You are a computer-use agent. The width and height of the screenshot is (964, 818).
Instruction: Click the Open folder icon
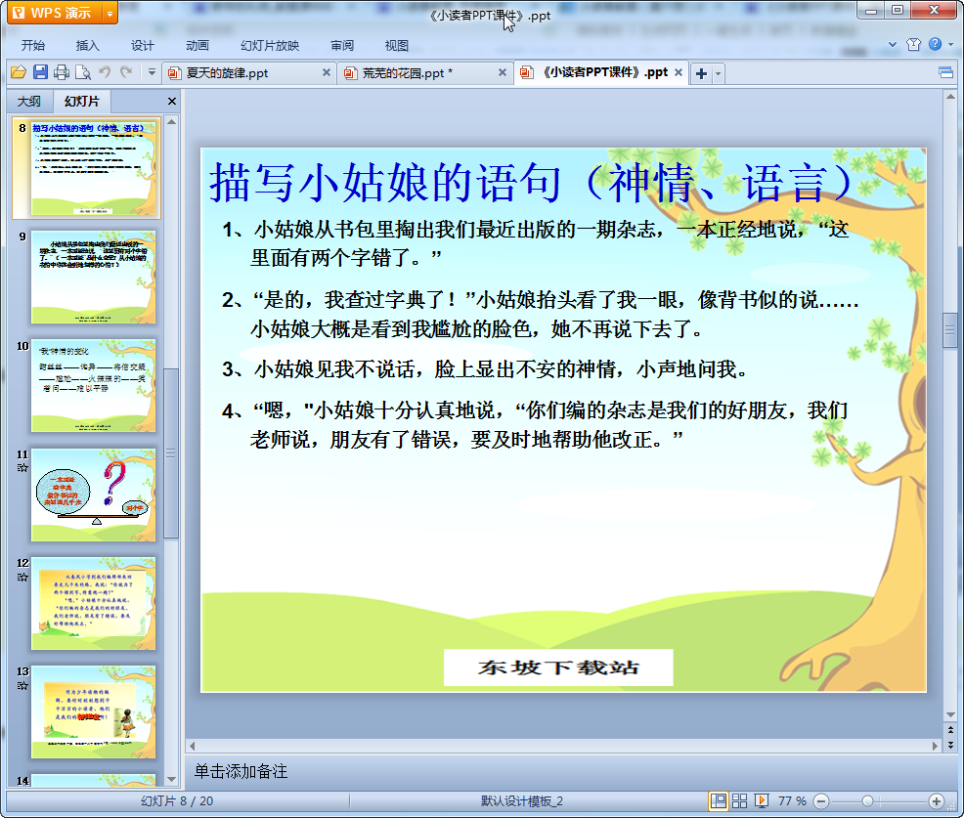(19, 72)
